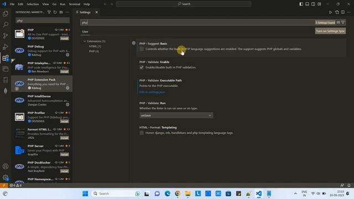Open gear for PHP Debug extension
The image size is (354, 199).
(x=67, y=55)
